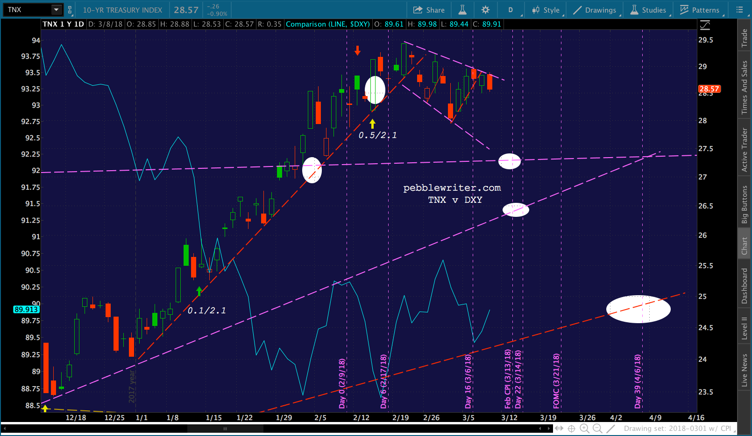Screen dimensions: 752x436
Task: Click the red down arrow marker at top
Action: pos(357,50)
